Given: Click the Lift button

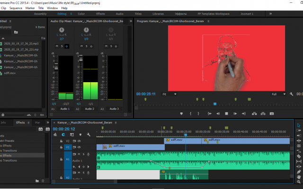Looking at the screenshot, I should point(254,113).
